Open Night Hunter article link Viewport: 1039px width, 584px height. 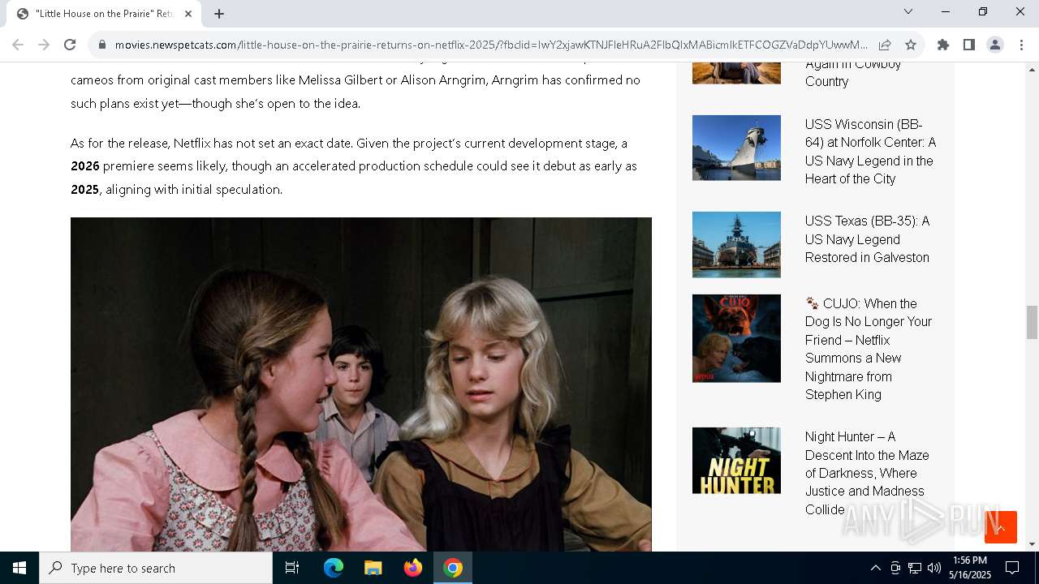click(867, 473)
